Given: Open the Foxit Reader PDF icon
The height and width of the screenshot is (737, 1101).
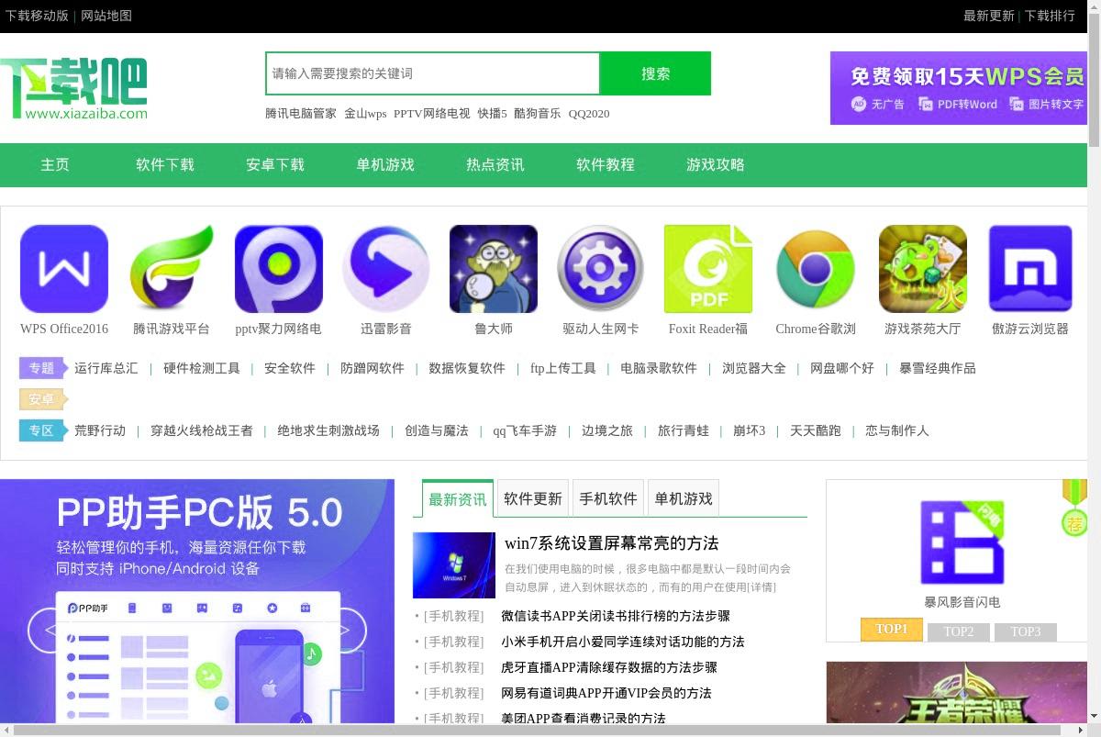Looking at the screenshot, I should (708, 269).
